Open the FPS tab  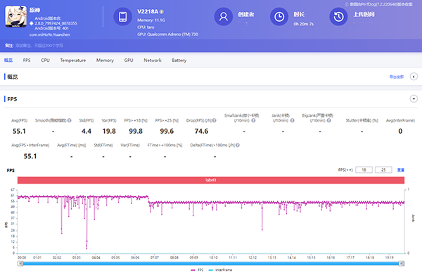click(27, 60)
